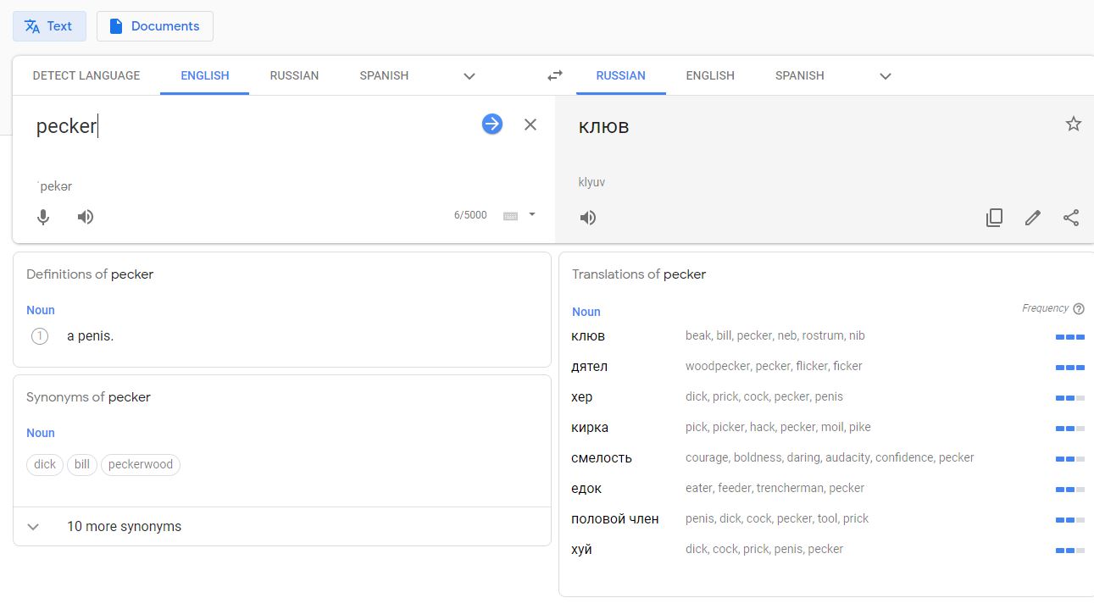1094x609 pixels.
Task: Suggest an edit with the pencil icon
Action: tap(1032, 218)
